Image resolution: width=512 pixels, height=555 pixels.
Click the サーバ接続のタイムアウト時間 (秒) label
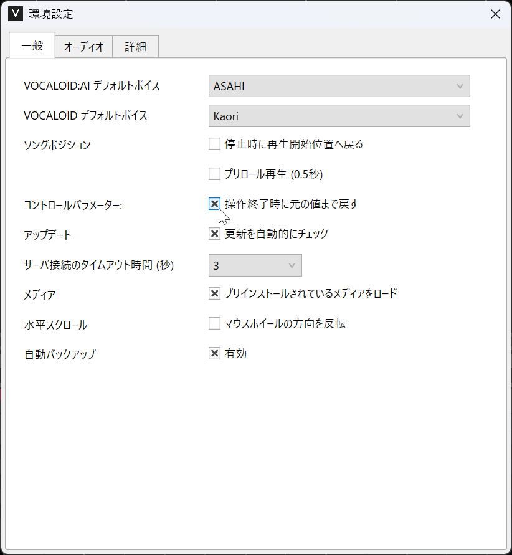coord(98,265)
